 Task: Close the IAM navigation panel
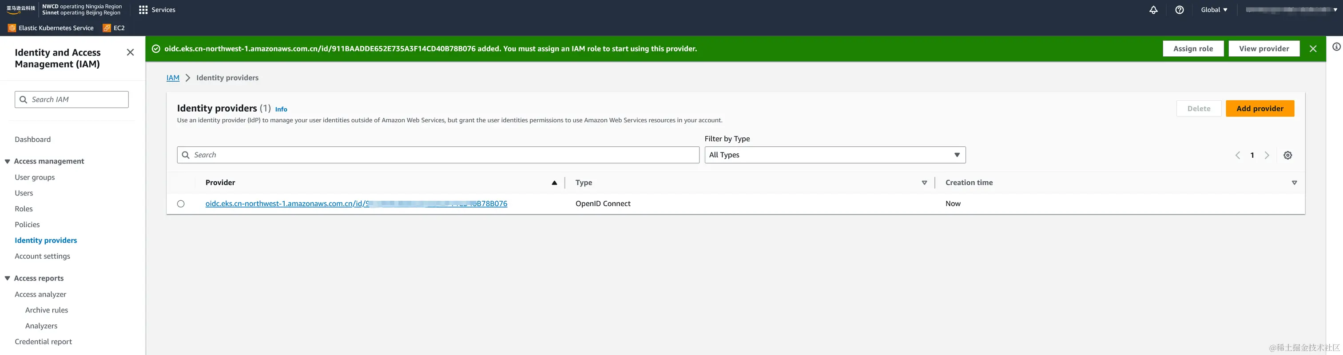coord(130,52)
